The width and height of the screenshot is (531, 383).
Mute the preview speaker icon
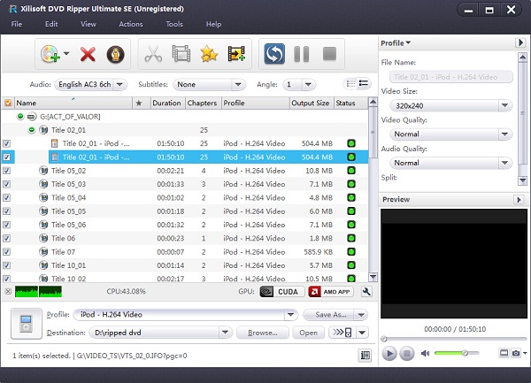point(425,353)
